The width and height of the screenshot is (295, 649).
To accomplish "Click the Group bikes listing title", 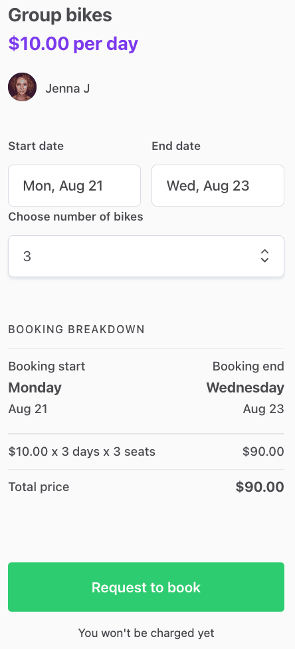I will click(60, 16).
